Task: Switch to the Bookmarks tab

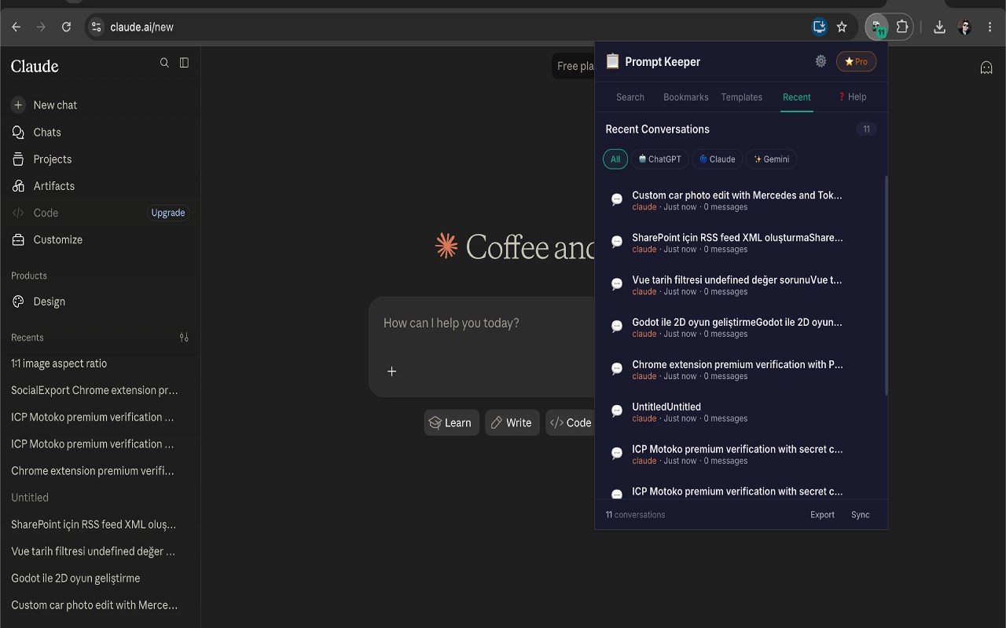Action: click(686, 97)
